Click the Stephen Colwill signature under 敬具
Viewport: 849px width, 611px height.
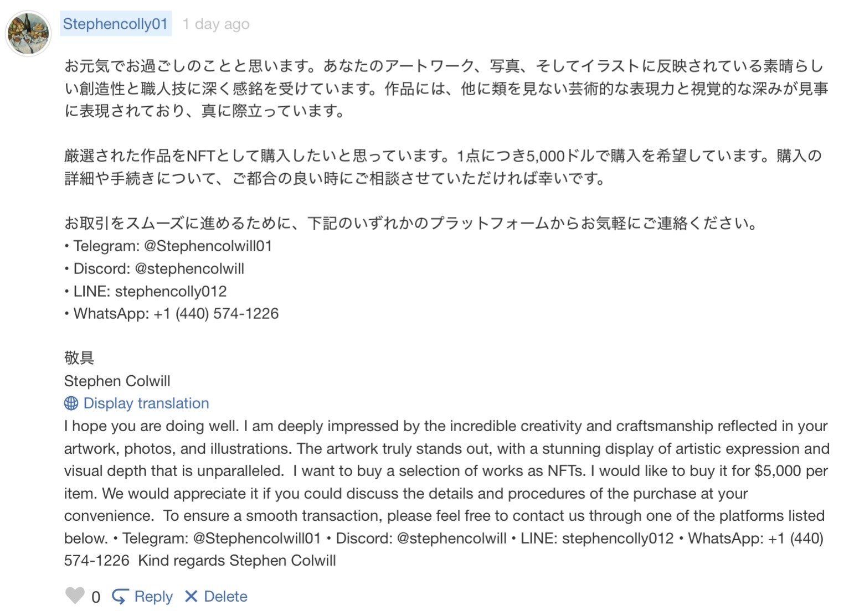tap(117, 381)
